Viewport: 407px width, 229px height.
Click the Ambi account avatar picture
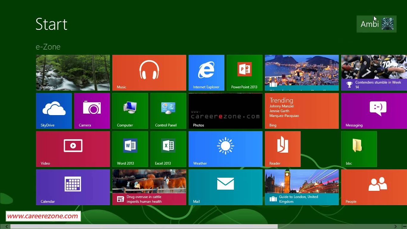click(x=388, y=24)
